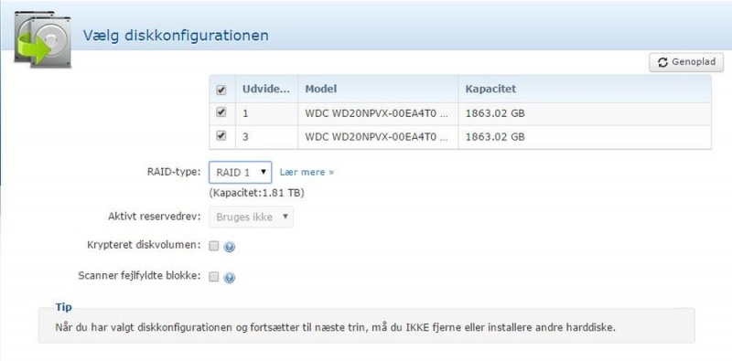Open the RAID-type dropdown
This screenshot has width=732, height=361.
point(240,172)
